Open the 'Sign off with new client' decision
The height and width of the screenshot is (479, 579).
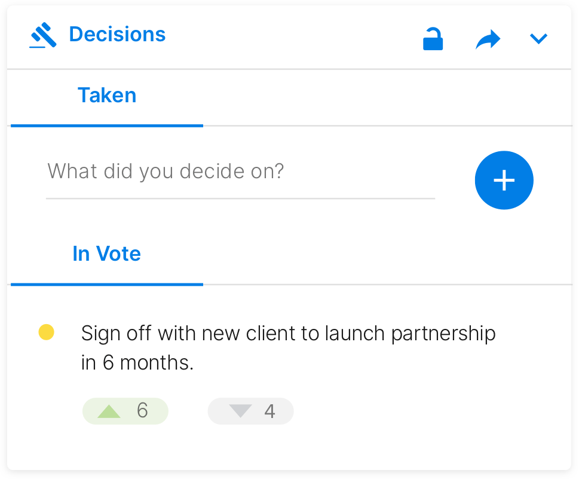click(x=289, y=348)
